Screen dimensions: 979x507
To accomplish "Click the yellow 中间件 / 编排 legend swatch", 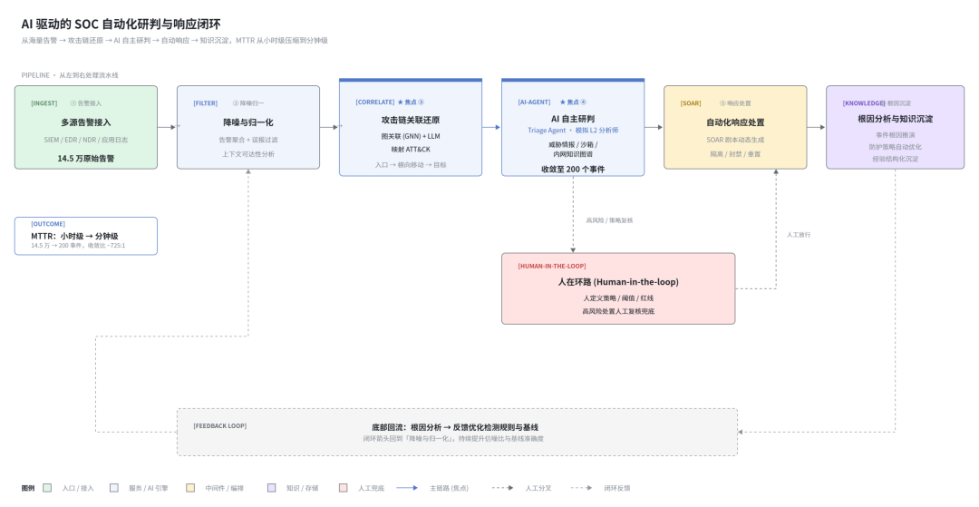I will click(x=190, y=488).
